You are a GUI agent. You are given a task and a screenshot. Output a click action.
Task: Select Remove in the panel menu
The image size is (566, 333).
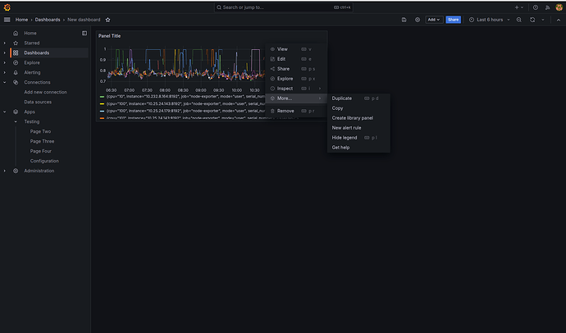(296, 111)
